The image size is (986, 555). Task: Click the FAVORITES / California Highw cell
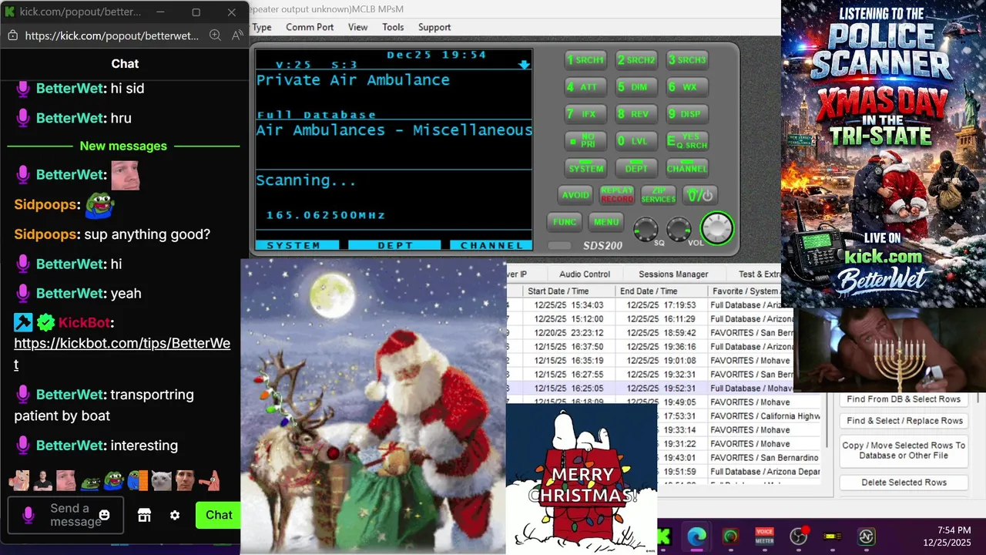(x=765, y=416)
